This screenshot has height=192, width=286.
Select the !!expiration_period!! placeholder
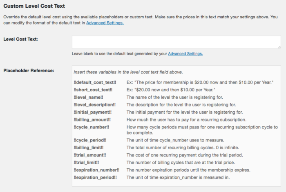point(95,178)
